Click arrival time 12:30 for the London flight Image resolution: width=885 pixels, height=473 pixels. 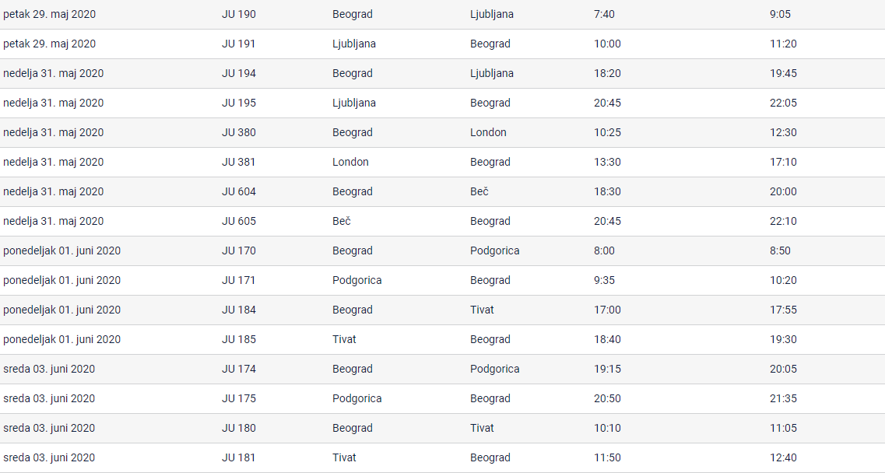click(x=783, y=132)
